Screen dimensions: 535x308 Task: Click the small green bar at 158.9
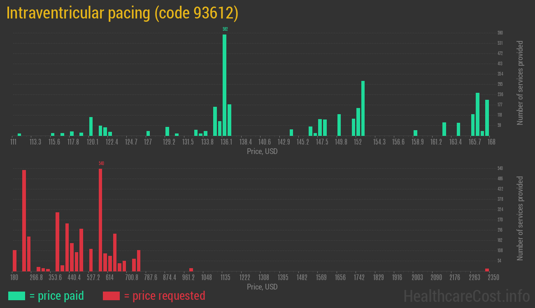[415, 133]
